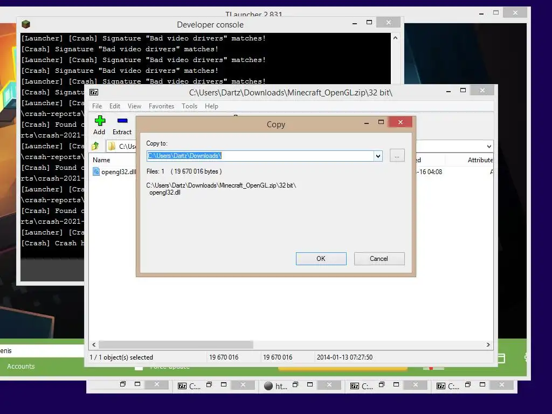Screen dimensions: 552x414
Task: Restore the minimized 'ht...' window
Action: tap(295, 385)
